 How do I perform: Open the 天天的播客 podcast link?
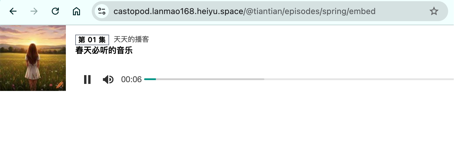131,39
